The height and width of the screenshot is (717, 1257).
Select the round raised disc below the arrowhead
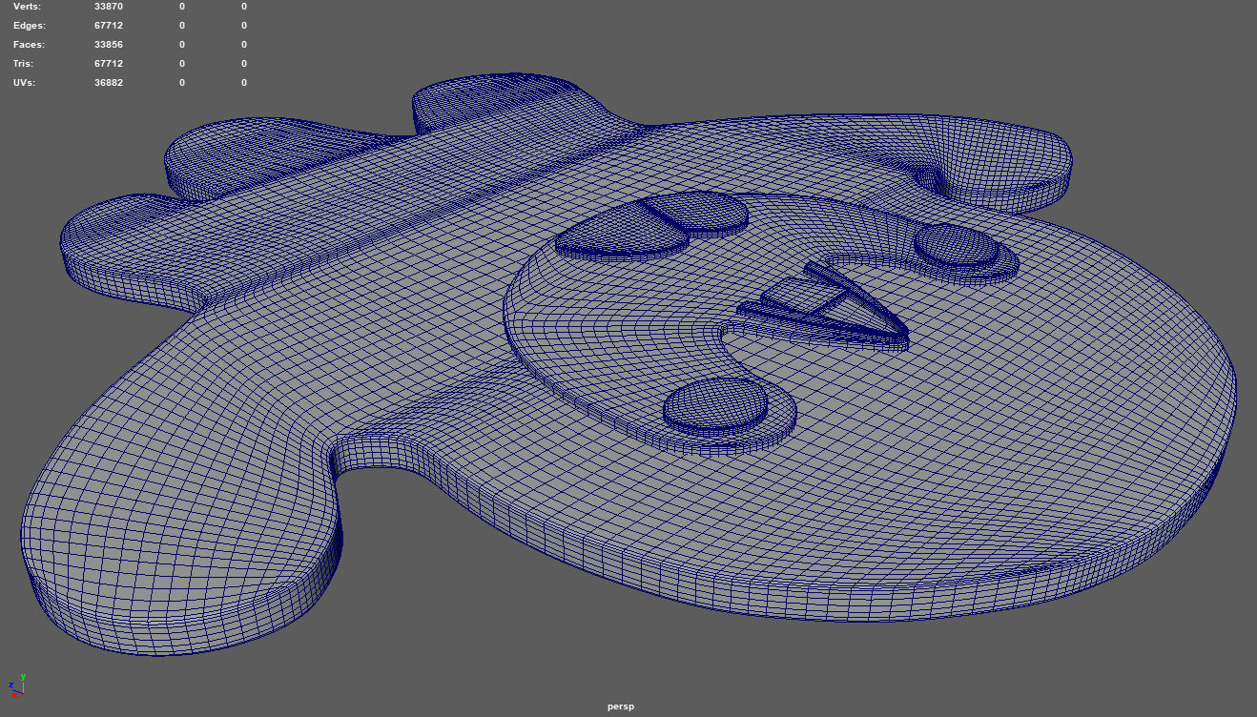(x=714, y=404)
